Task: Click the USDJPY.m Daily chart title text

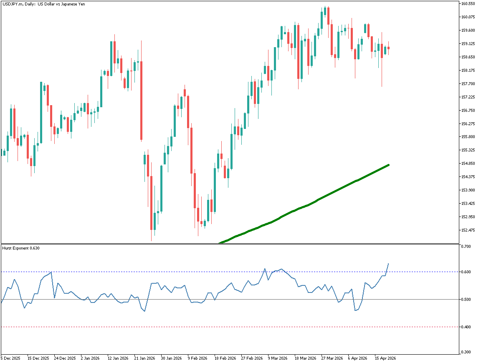Action: [43, 4]
